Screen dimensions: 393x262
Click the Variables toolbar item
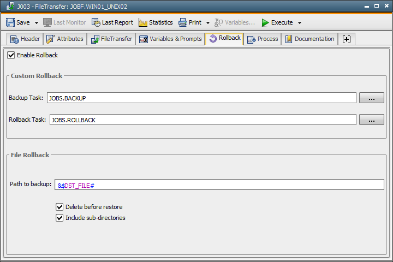tap(235, 22)
